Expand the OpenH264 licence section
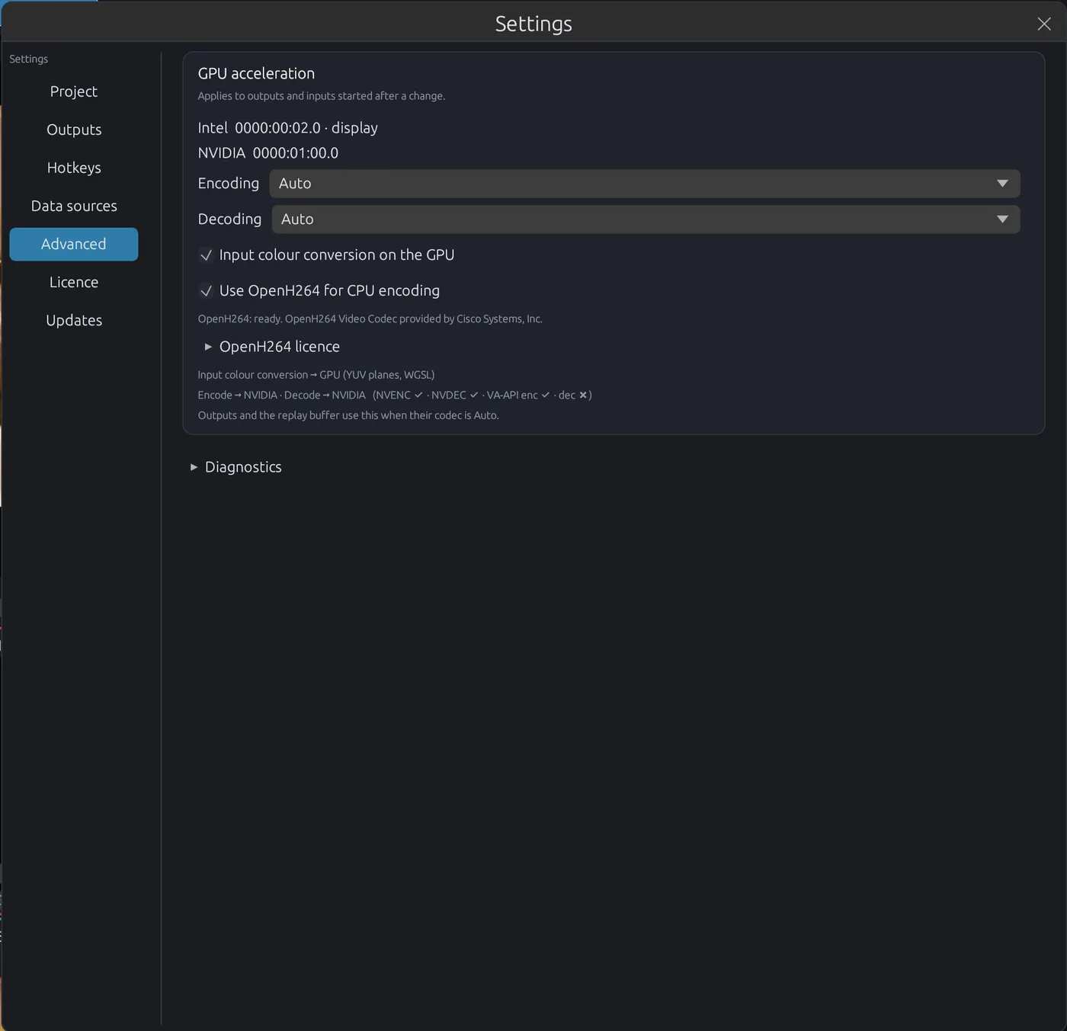The height and width of the screenshot is (1031, 1067). pos(272,347)
